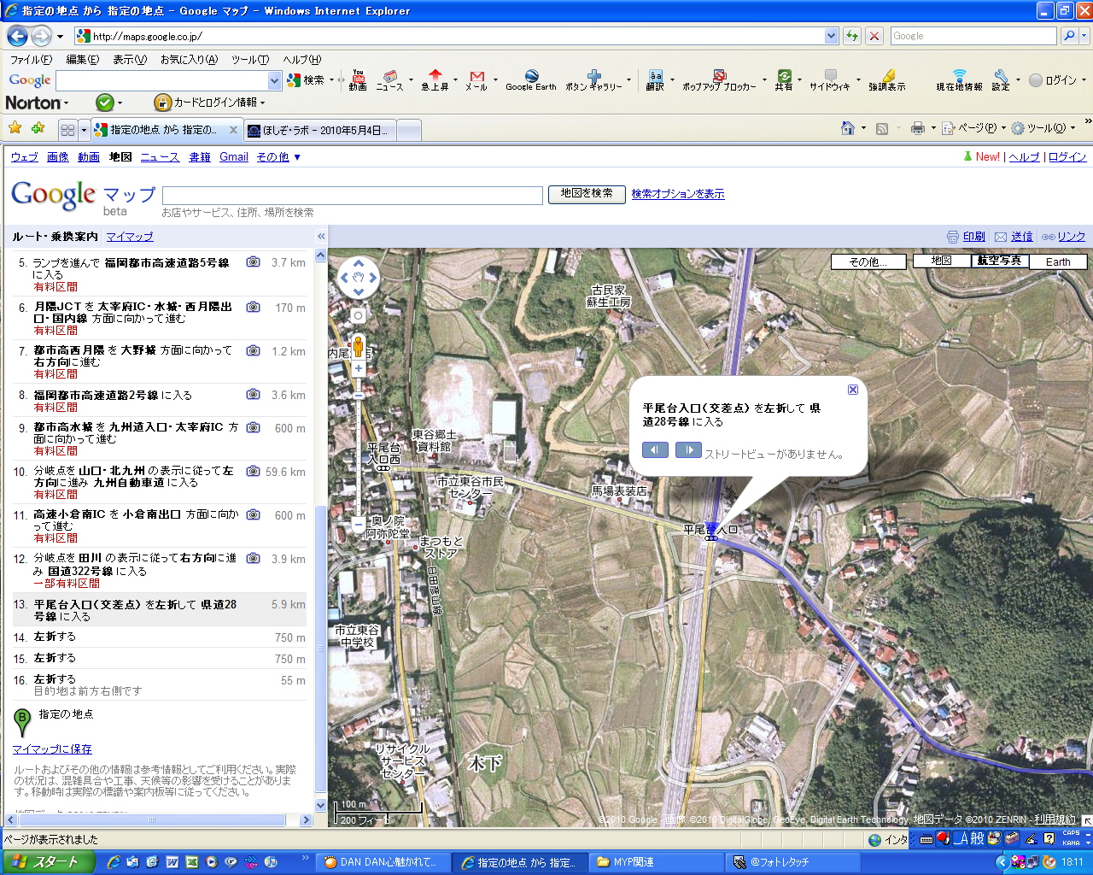Switch map view to 地図 mode

[941, 261]
